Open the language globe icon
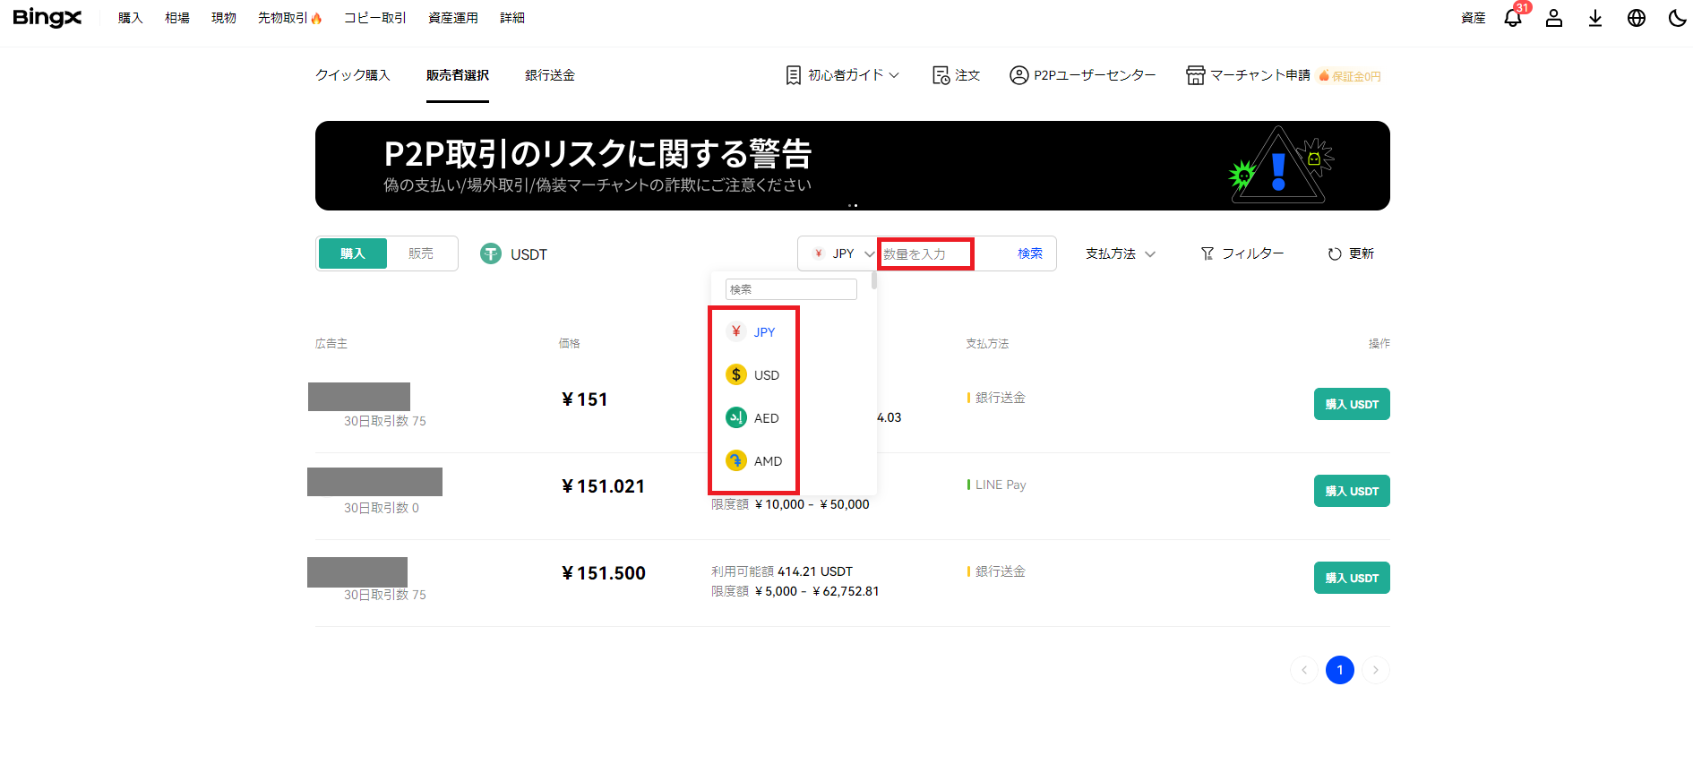1693x764 pixels. 1637,18
